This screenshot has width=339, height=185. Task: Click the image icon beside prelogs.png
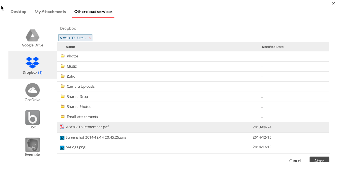pos(62,148)
